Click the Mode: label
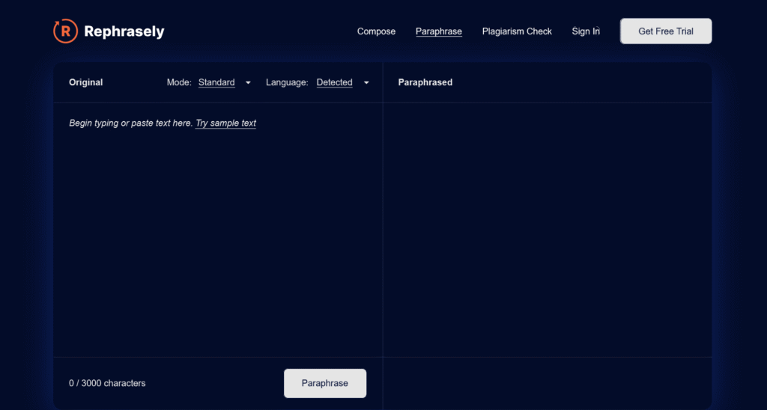The height and width of the screenshot is (410, 767). click(179, 82)
